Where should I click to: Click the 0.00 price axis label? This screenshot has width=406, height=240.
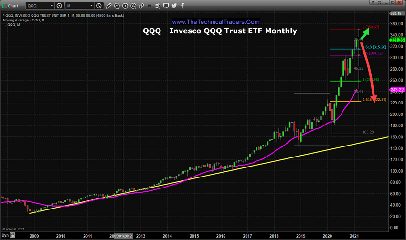click(x=395, y=228)
